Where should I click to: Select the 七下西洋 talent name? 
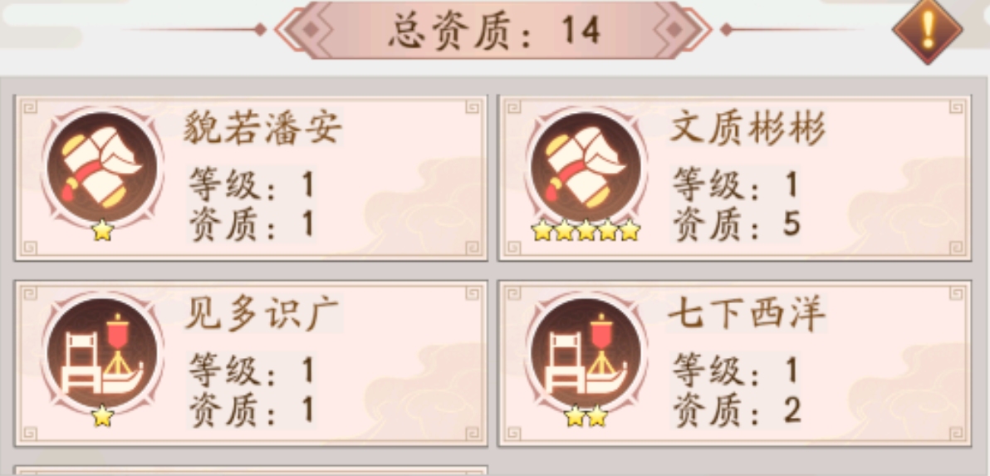[x=747, y=313]
